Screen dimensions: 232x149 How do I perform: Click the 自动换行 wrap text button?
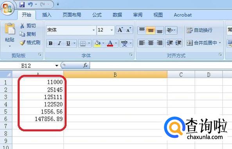tap(199, 31)
